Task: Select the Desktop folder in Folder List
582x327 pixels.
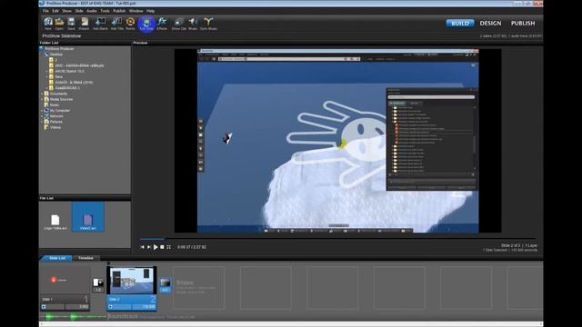Action: click(x=56, y=54)
